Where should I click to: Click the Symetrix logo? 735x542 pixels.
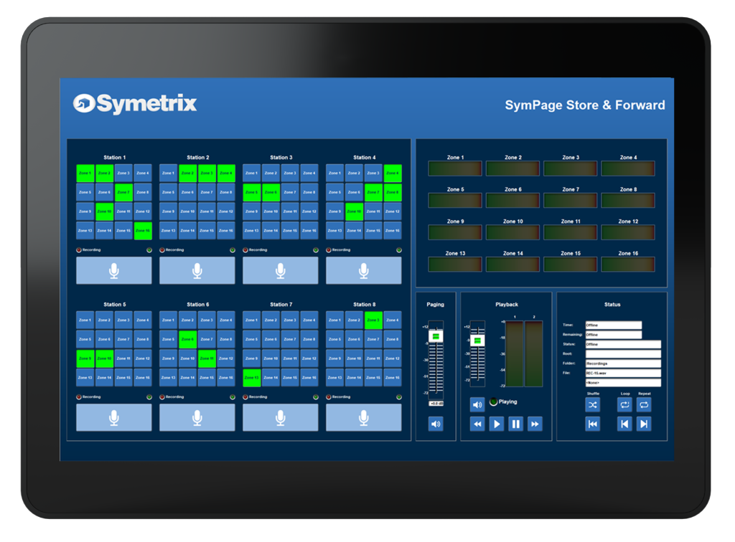pyautogui.click(x=135, y=104)
